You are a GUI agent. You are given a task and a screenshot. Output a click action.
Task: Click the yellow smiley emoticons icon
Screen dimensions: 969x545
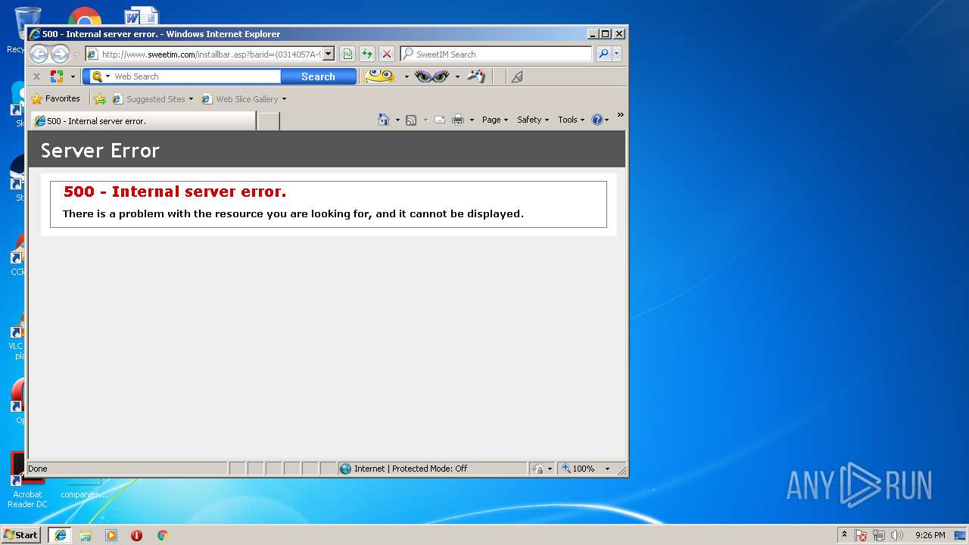click(379, 76)
